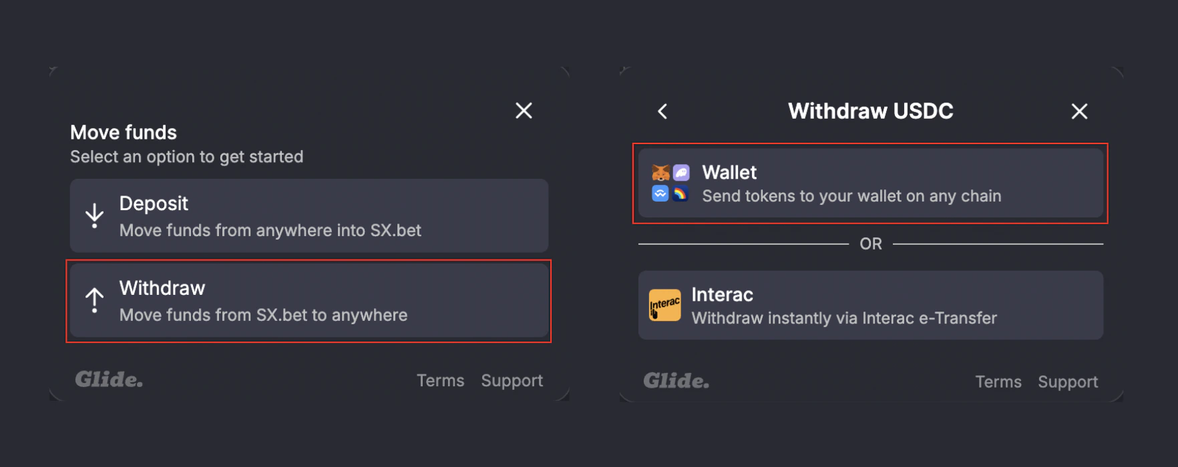Click 'Move funds from anywhere into SX.bet' text
The image size is (1178, 467).
[270, 230]
